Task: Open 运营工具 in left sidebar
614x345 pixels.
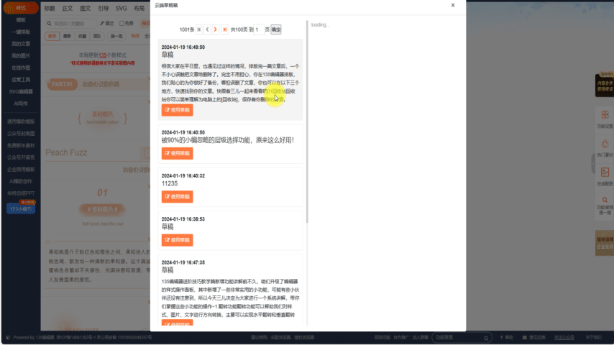Action: coord(21,80)
